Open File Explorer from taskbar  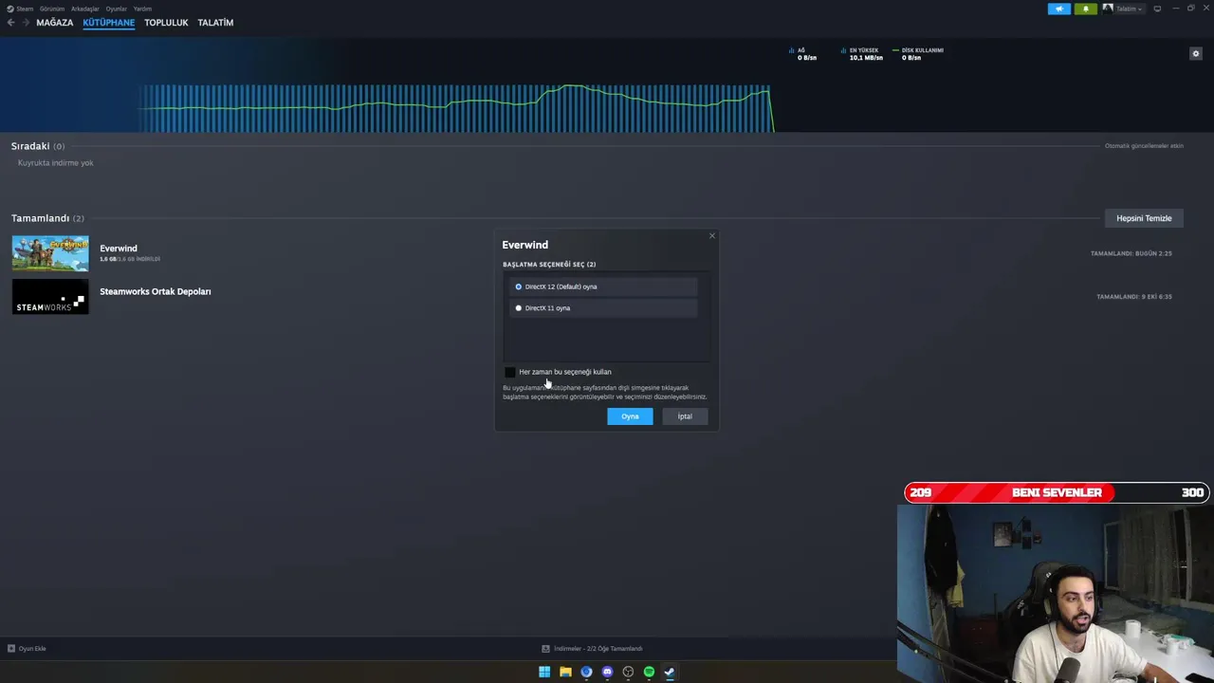tap(565, 672)
